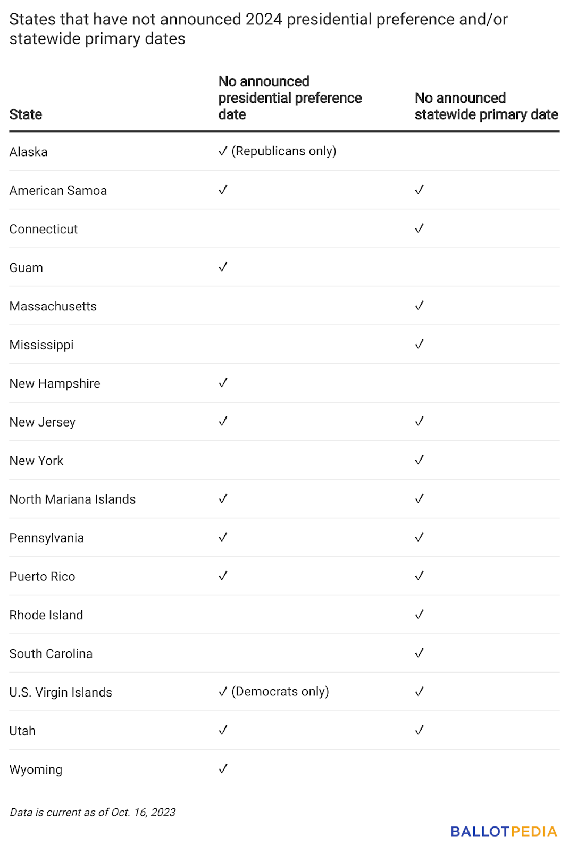Click No announced statewide primary date header
Screen dimensions: 569x852
[x=486, y=106]
